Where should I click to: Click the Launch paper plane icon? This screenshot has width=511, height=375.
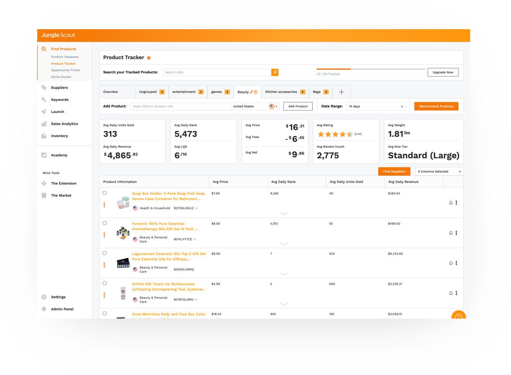tap(44, 111)
